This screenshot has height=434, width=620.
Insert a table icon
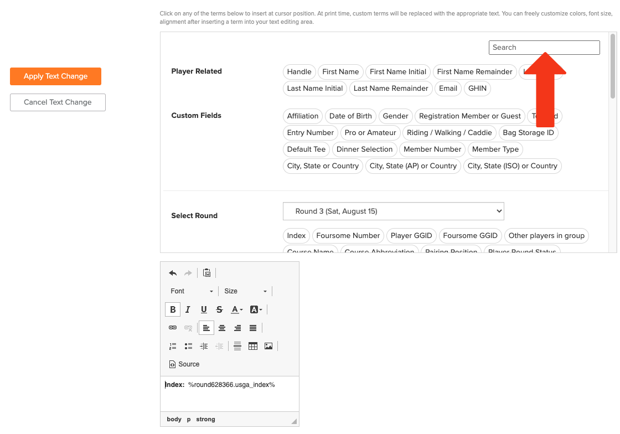coord(253,346)
